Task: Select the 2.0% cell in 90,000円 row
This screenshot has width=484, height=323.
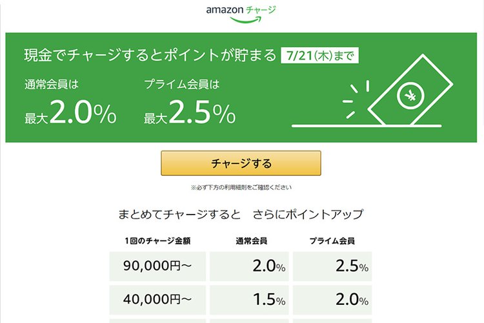Action: 252,266
